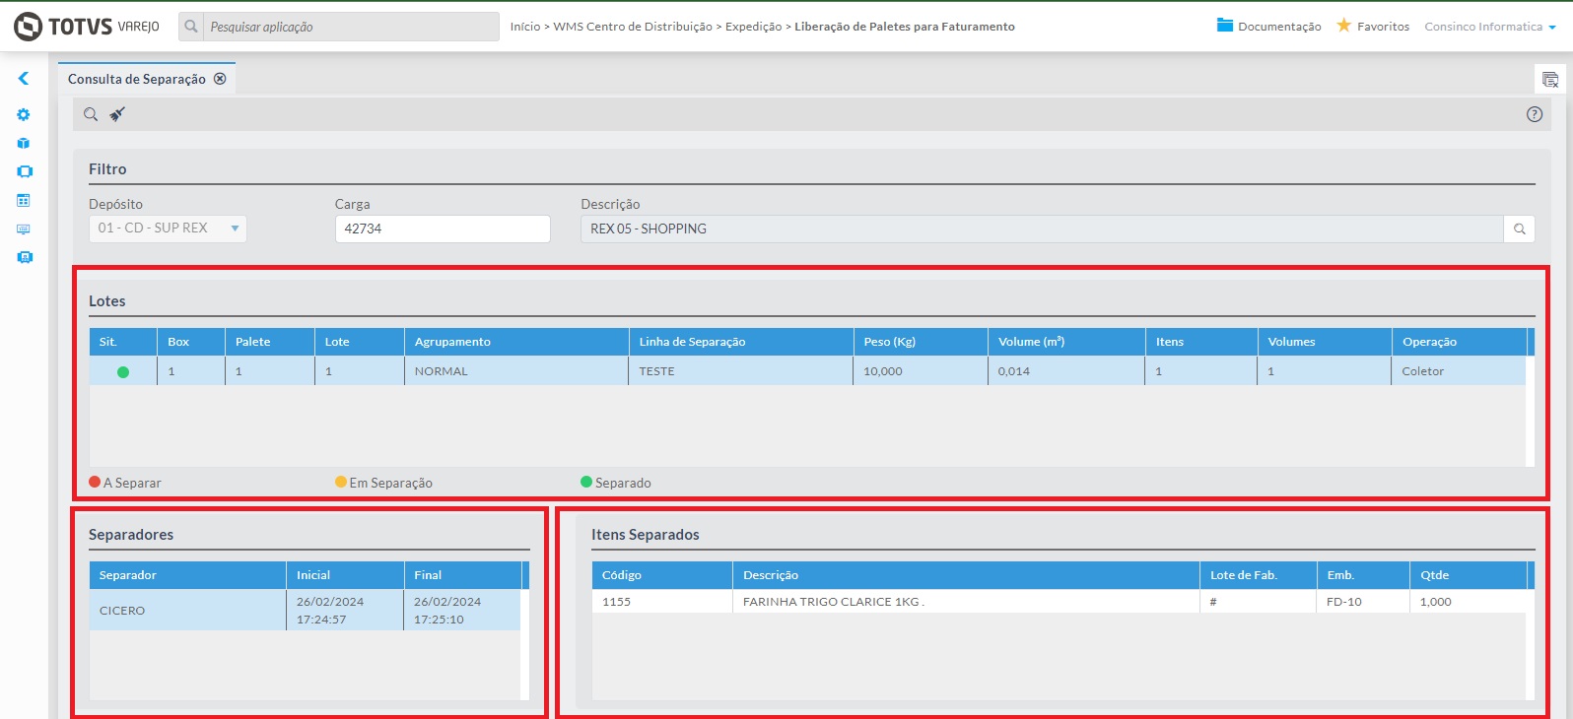Sort Lotes by Sit. column header
Viewport: 1573px width, 719px height.
point(123,342)
